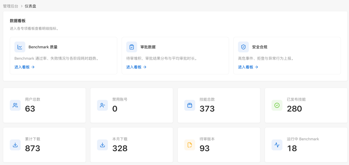Click the breadcrumb chevron separator
The width and height of the screenshot is (349, 165).
point(22,6)
